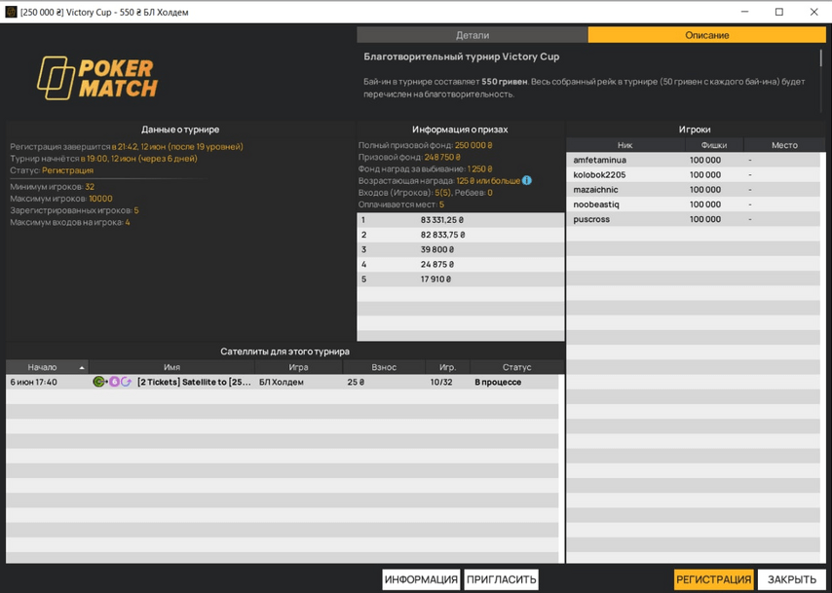
Task: Click the third place prize 39 800
Action: click(x=437, y=249)
